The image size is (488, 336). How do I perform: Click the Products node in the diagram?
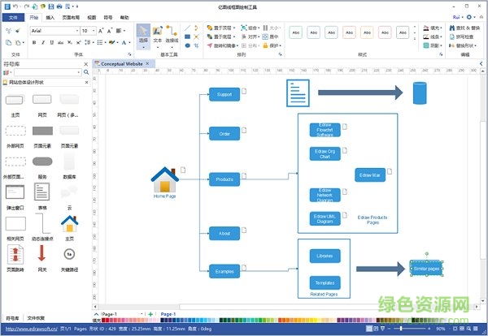tap(224, 179)
